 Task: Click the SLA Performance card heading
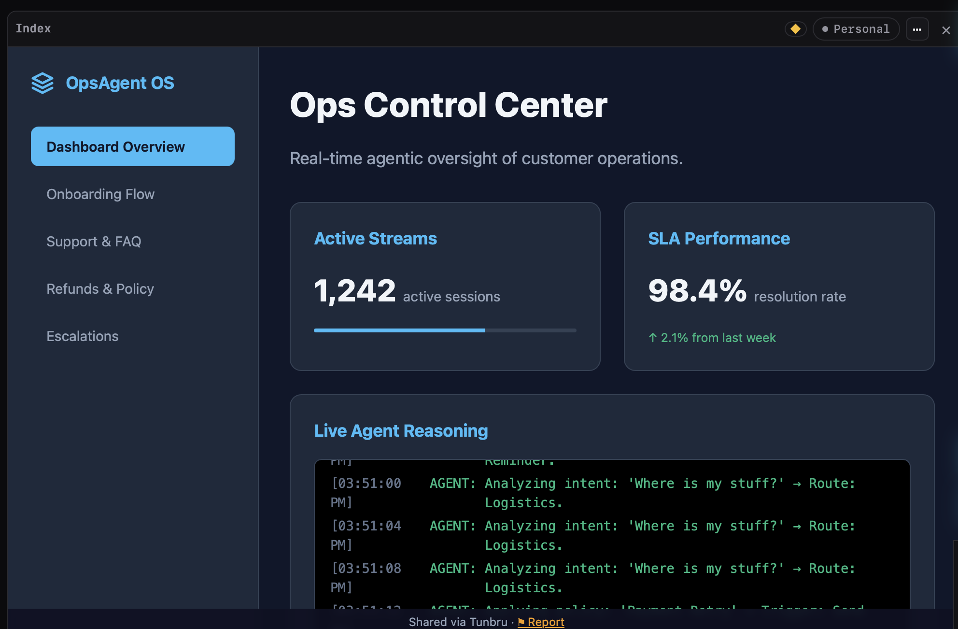click(718, 239)
